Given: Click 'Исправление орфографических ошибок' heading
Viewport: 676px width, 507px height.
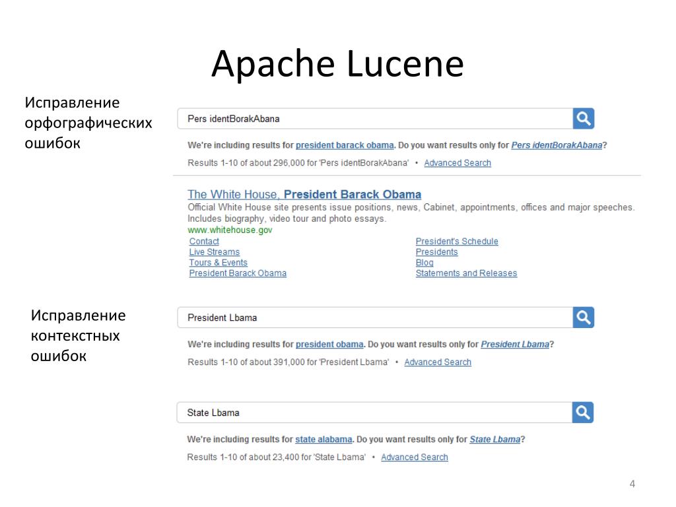Looking at the screenshot, I should pyautogui.click(x=88, y=122).
